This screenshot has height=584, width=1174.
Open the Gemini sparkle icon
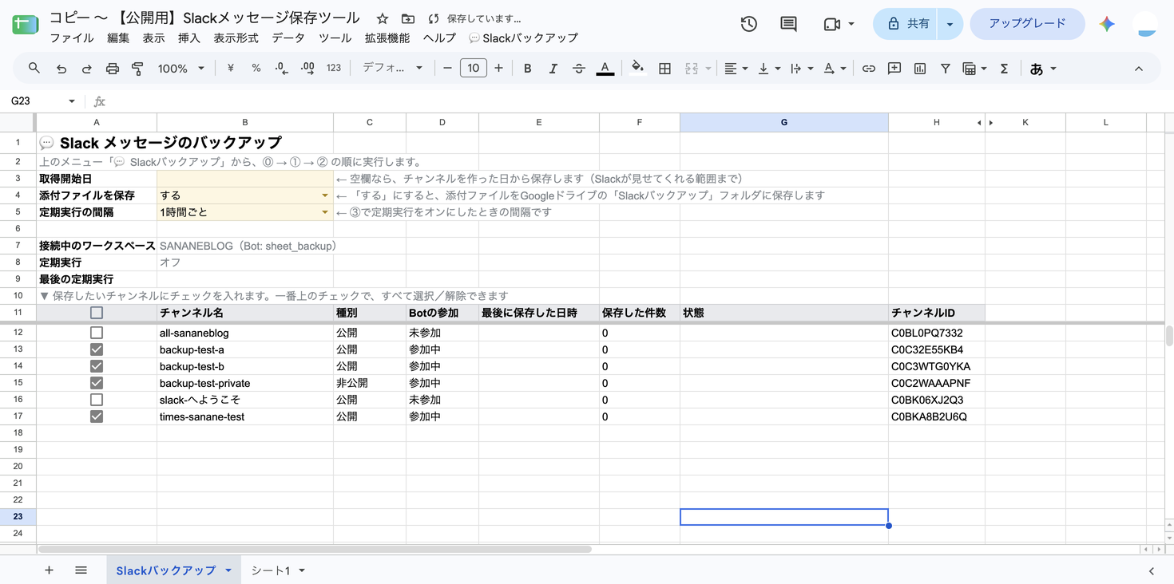pos(1107,24)
